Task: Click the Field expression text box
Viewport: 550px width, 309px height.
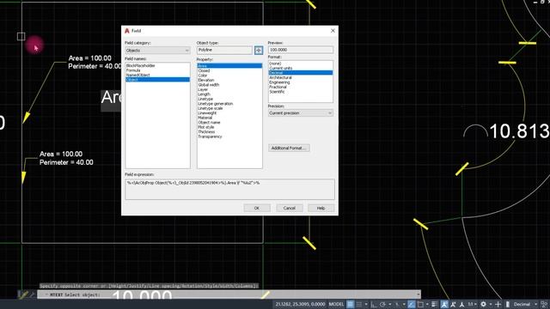Action: point(229,189)
